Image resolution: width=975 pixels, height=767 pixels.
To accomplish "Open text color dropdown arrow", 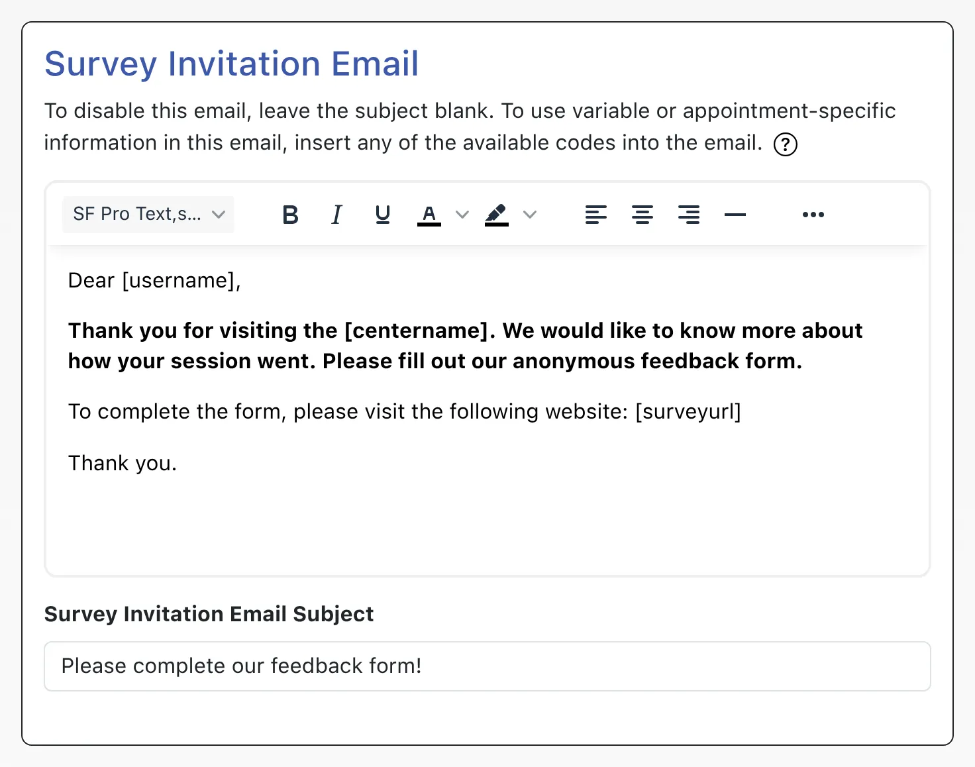I will (462, 215).
